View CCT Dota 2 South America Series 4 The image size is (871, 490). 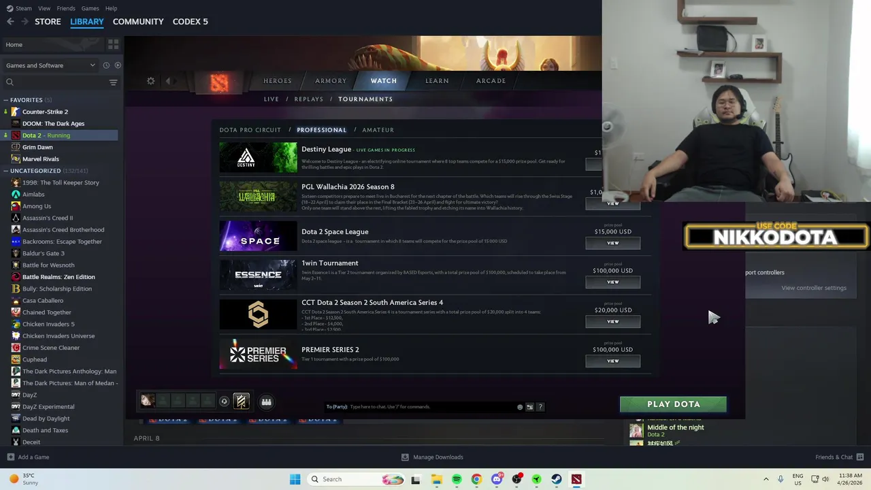(612, 321)
